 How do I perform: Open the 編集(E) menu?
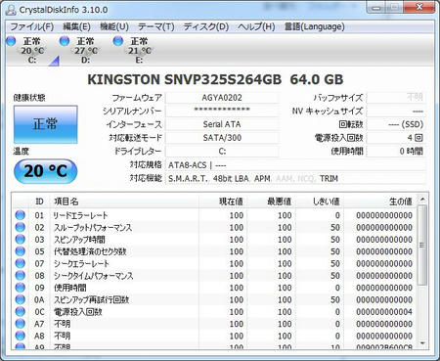(x=76, y=26)
